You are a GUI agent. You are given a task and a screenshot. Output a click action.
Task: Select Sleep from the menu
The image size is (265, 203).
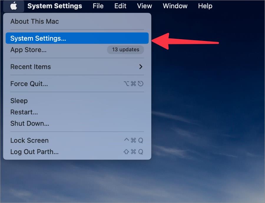[77, 101]
